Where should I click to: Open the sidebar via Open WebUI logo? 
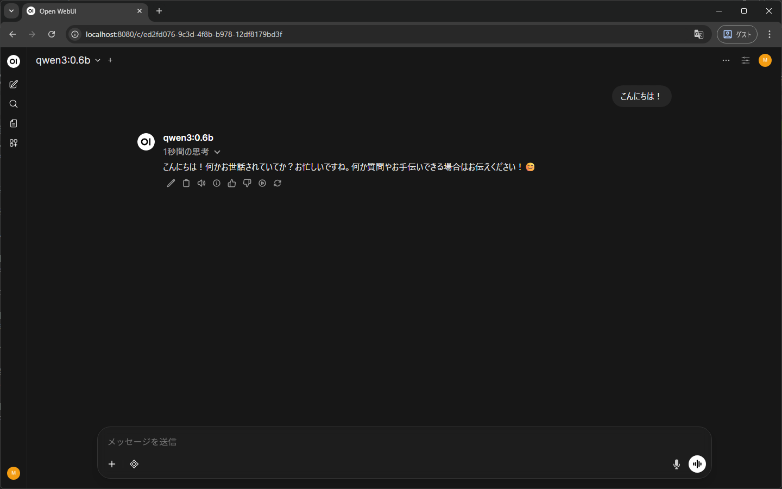14,61
